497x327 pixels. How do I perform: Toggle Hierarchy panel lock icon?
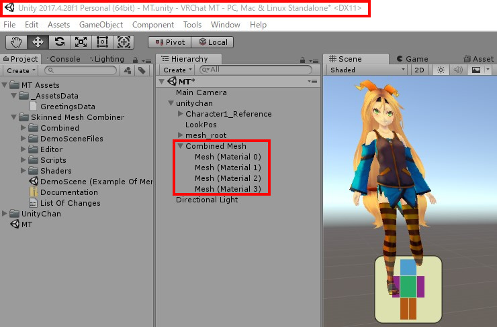(x=302, y=60)
